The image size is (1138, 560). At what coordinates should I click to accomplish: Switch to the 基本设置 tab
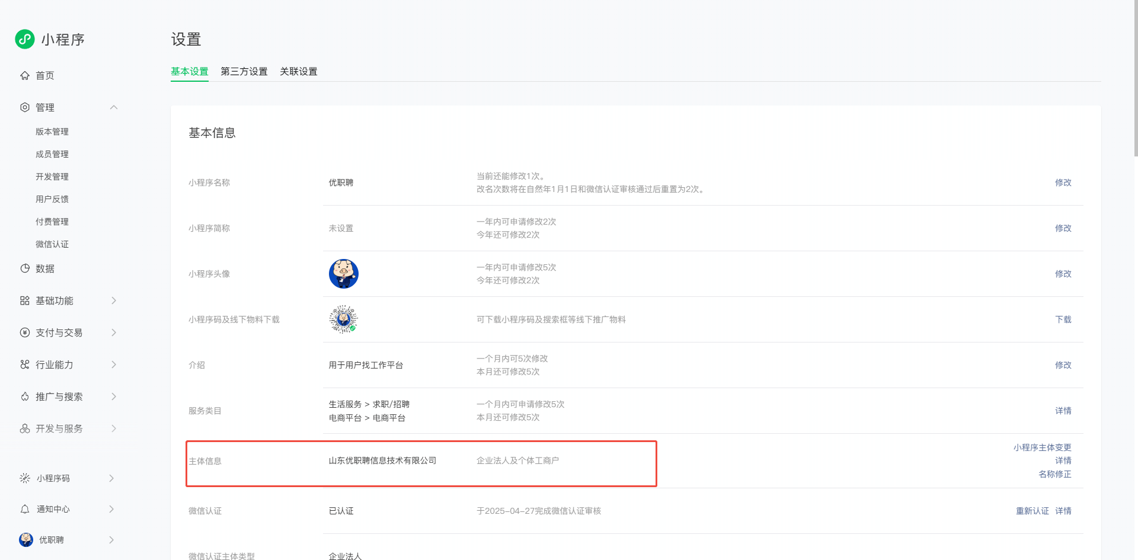coord(190,72)
